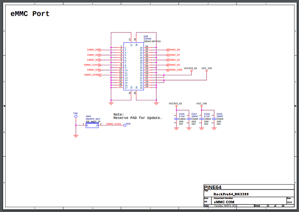Image resolution: width=299 pixels, height=212 pixels.
Task: Click the U29 CON34 connector body
Action: (x=133, y=67)
